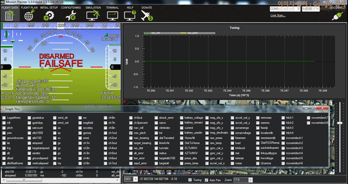Uncheck the Tuning checkbox
The image size is (348, 184).
click(190, 180)
